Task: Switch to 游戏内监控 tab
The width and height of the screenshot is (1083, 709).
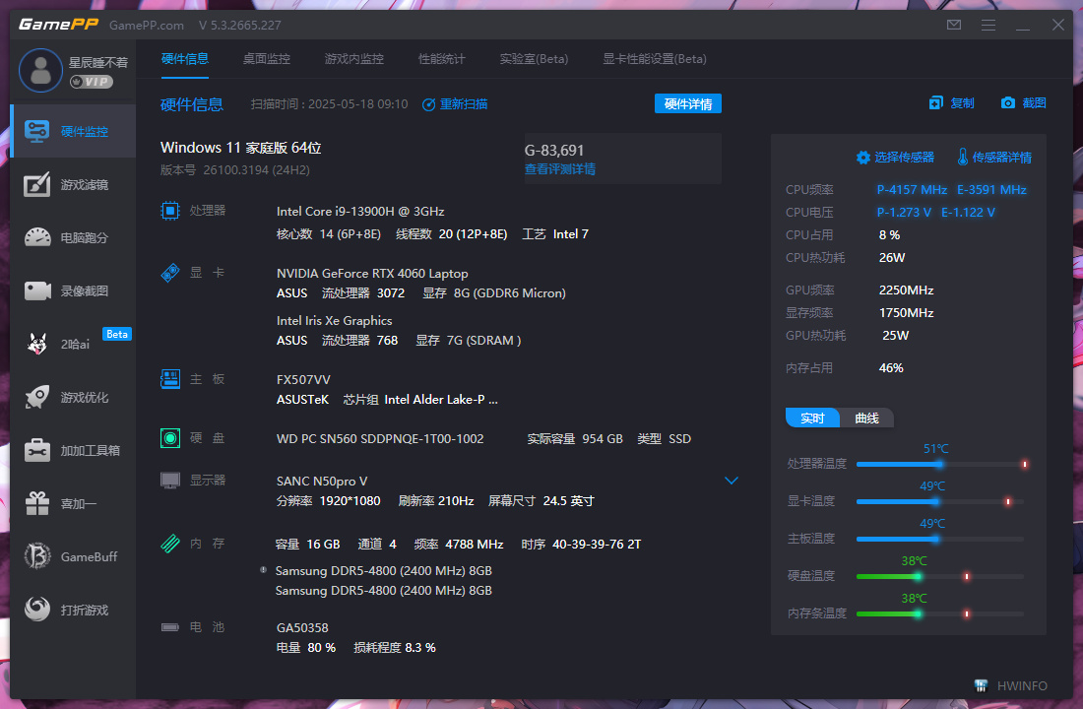Action: (x=353, y=59)
